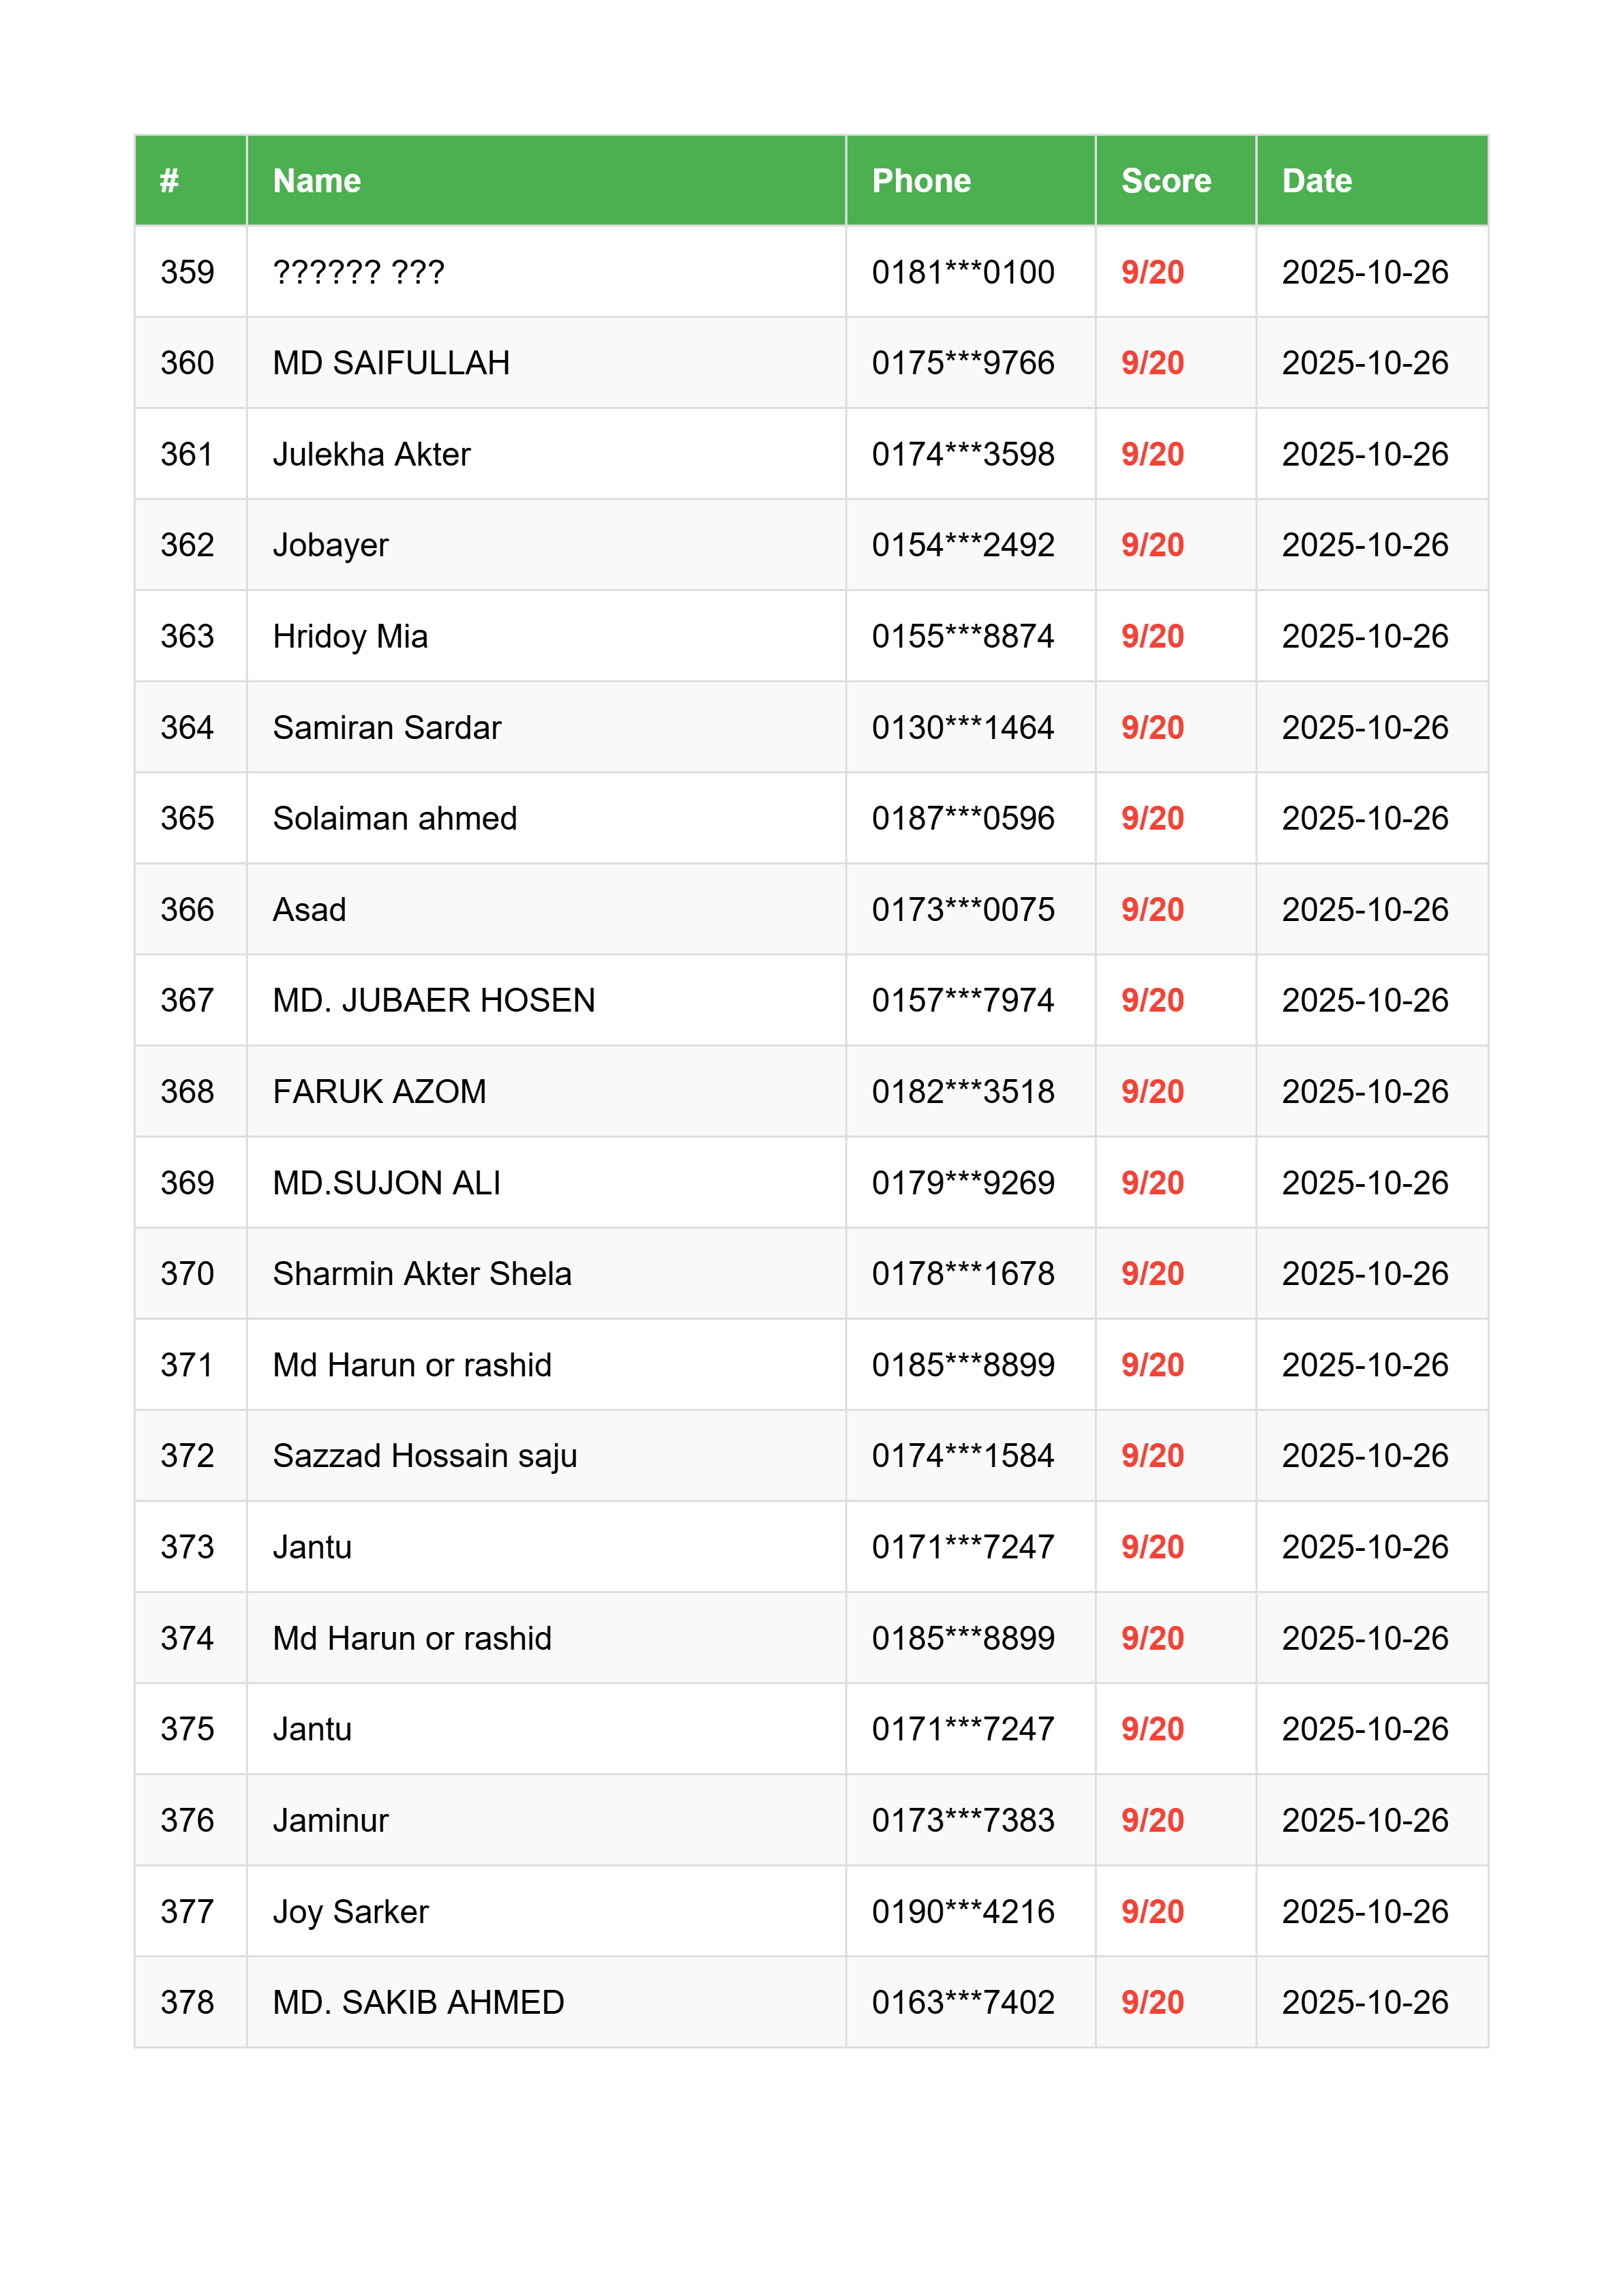Select phone number 0190***4216

coord(962,1912)
